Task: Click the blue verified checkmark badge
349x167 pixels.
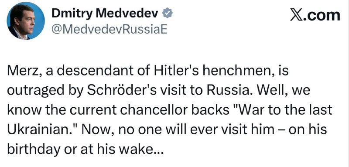Action: [x=167, y=14]
